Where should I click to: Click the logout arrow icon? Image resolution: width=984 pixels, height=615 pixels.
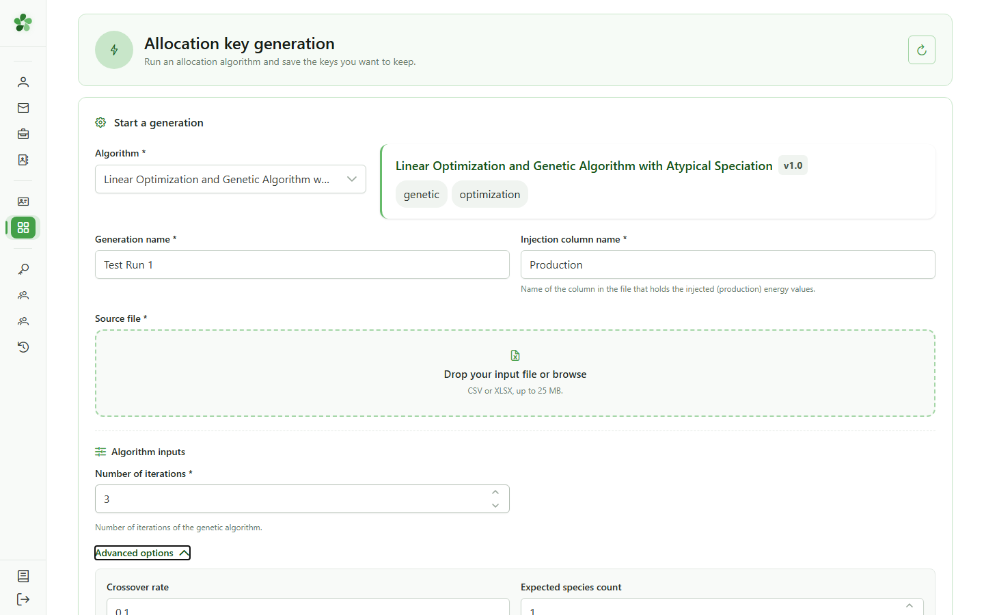(23, 599)
